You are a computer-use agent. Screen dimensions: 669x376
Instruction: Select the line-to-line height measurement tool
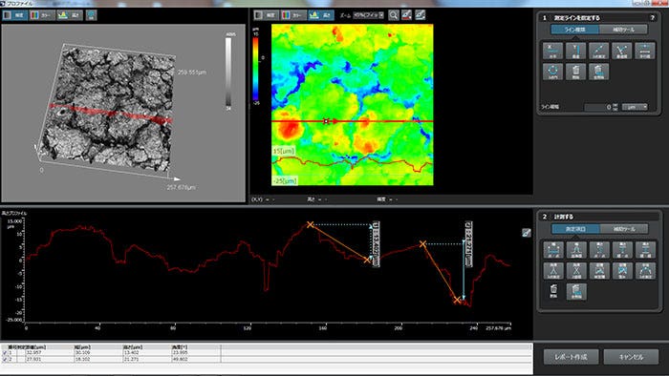(x=645, y=250)
